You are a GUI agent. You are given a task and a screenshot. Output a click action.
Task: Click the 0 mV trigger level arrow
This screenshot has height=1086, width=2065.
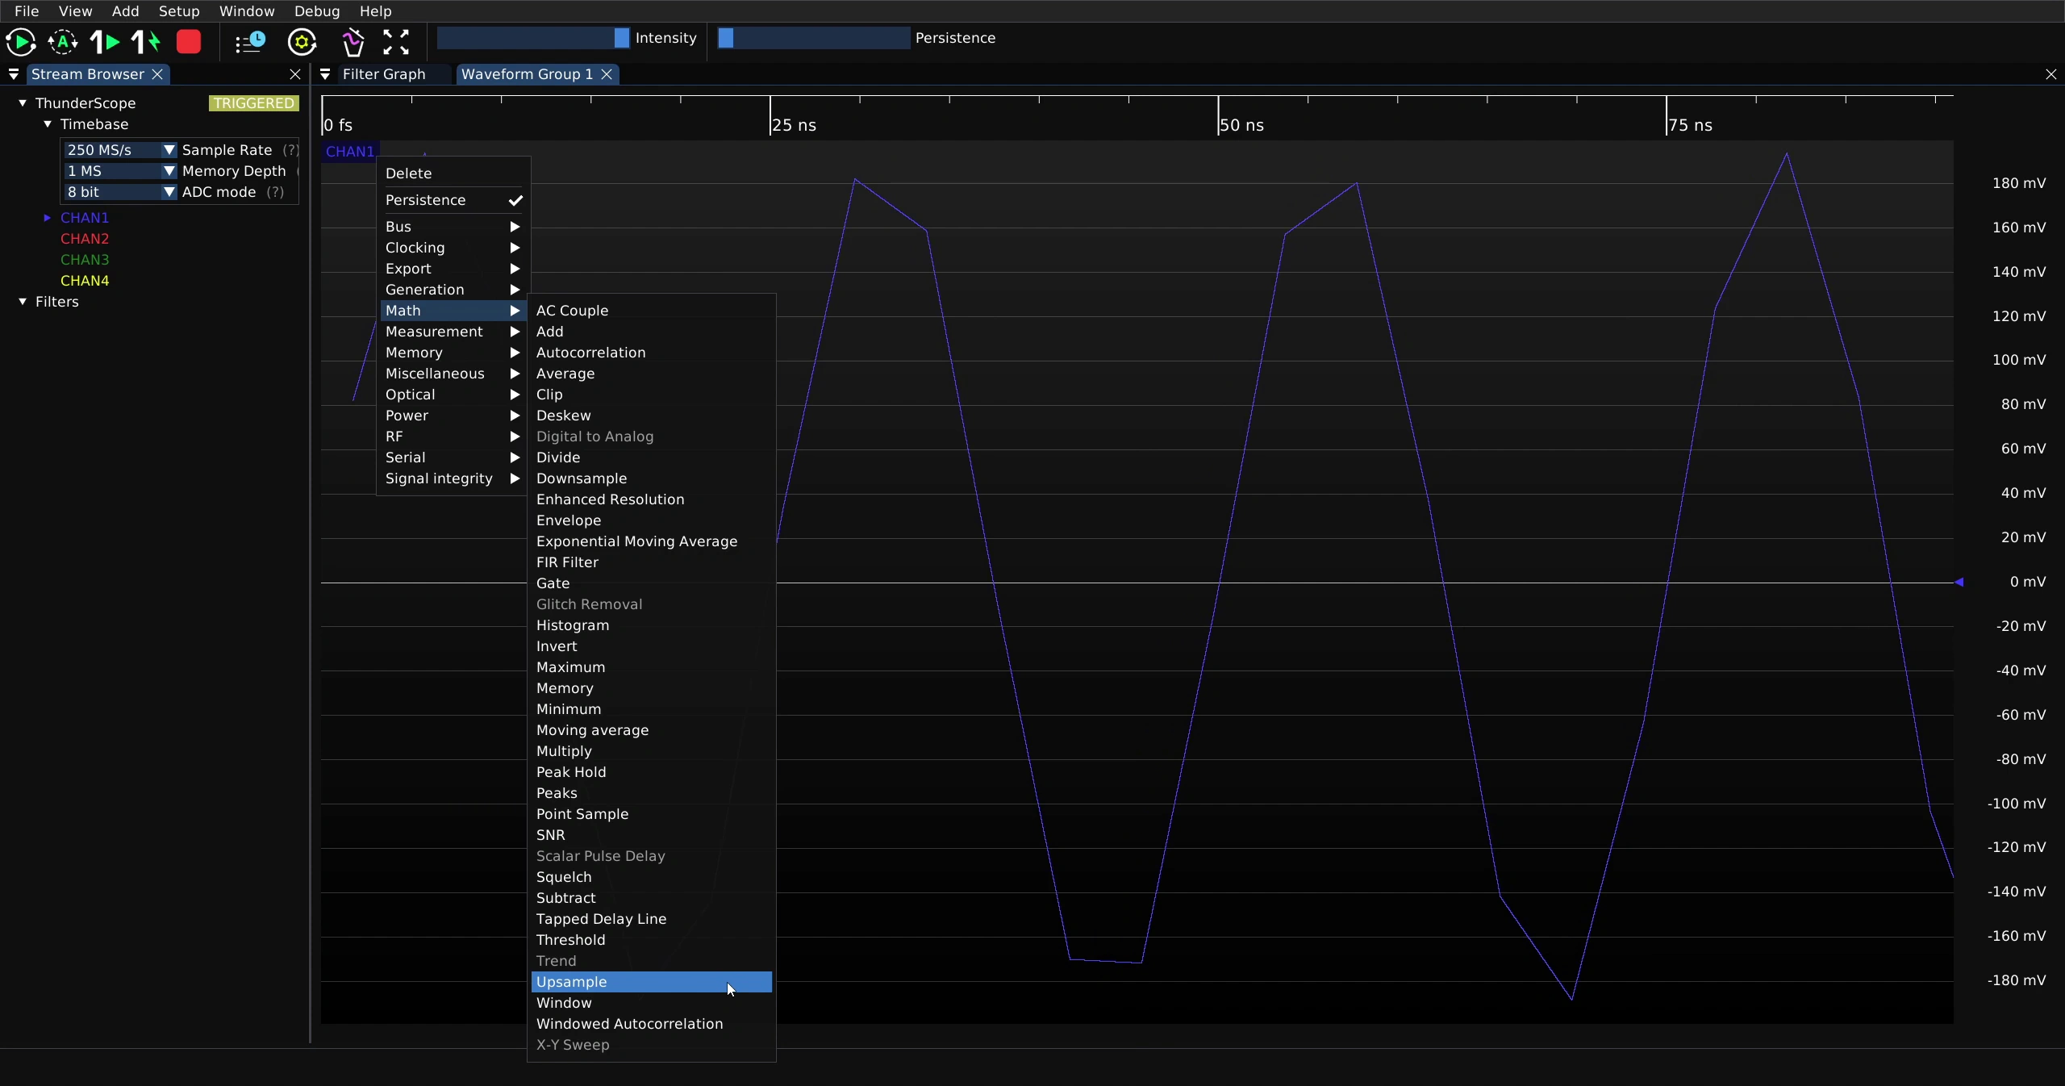(1959, 582)
